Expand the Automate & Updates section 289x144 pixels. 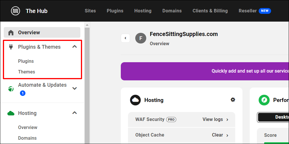tap(75, 88)
